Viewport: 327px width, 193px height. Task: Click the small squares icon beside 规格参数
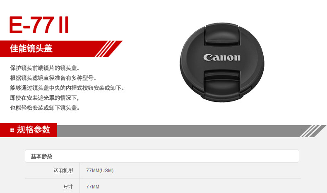tap(12, 130)
